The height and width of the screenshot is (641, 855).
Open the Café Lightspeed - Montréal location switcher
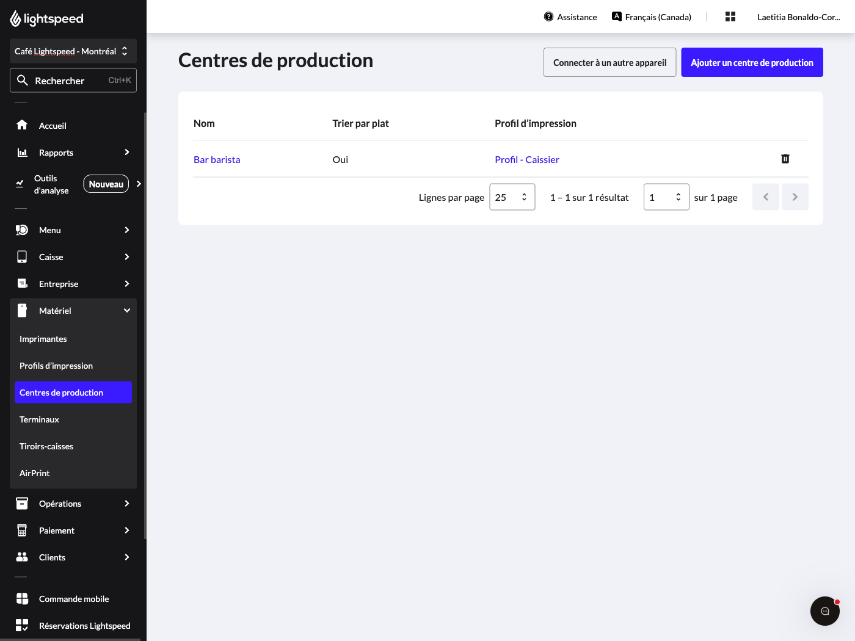tap(73, 51)
